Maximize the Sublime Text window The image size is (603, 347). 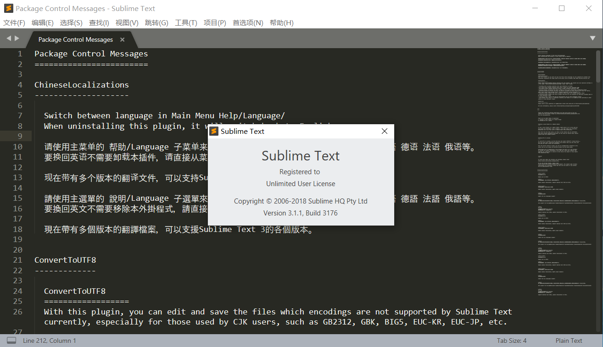point(562,8)
